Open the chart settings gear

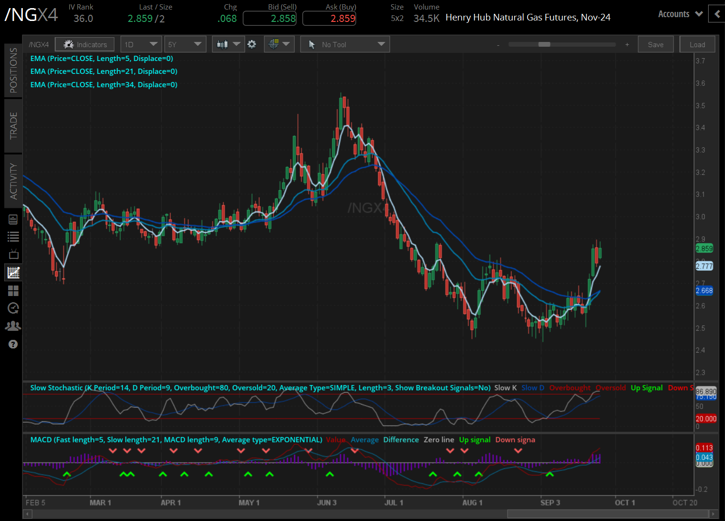[x=252, y=44]
